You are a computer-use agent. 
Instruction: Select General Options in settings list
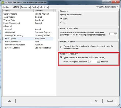pos(28,14)
